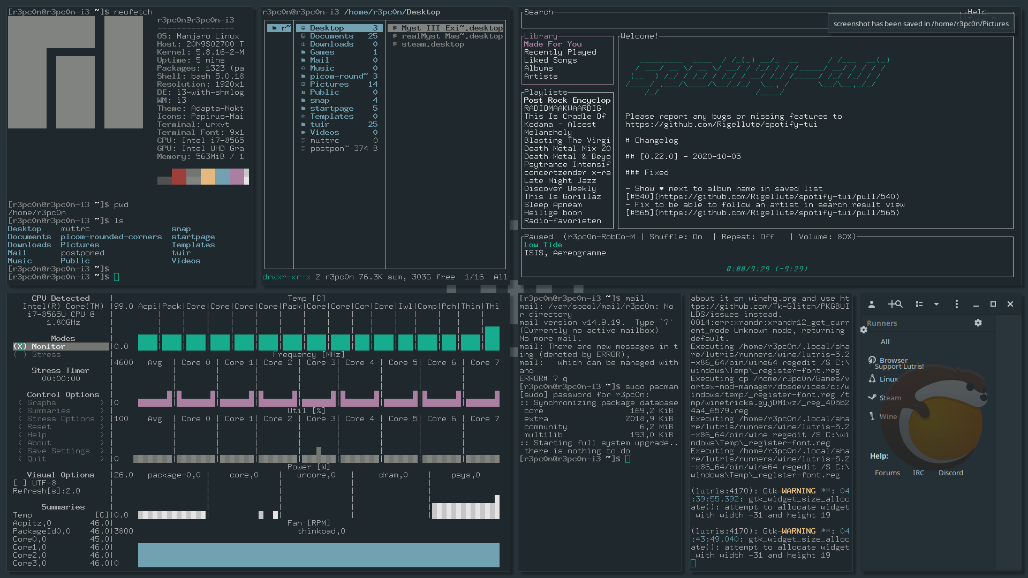Open the Discord help link
The width and height of the screenshot is (1028, 578).
950,473
